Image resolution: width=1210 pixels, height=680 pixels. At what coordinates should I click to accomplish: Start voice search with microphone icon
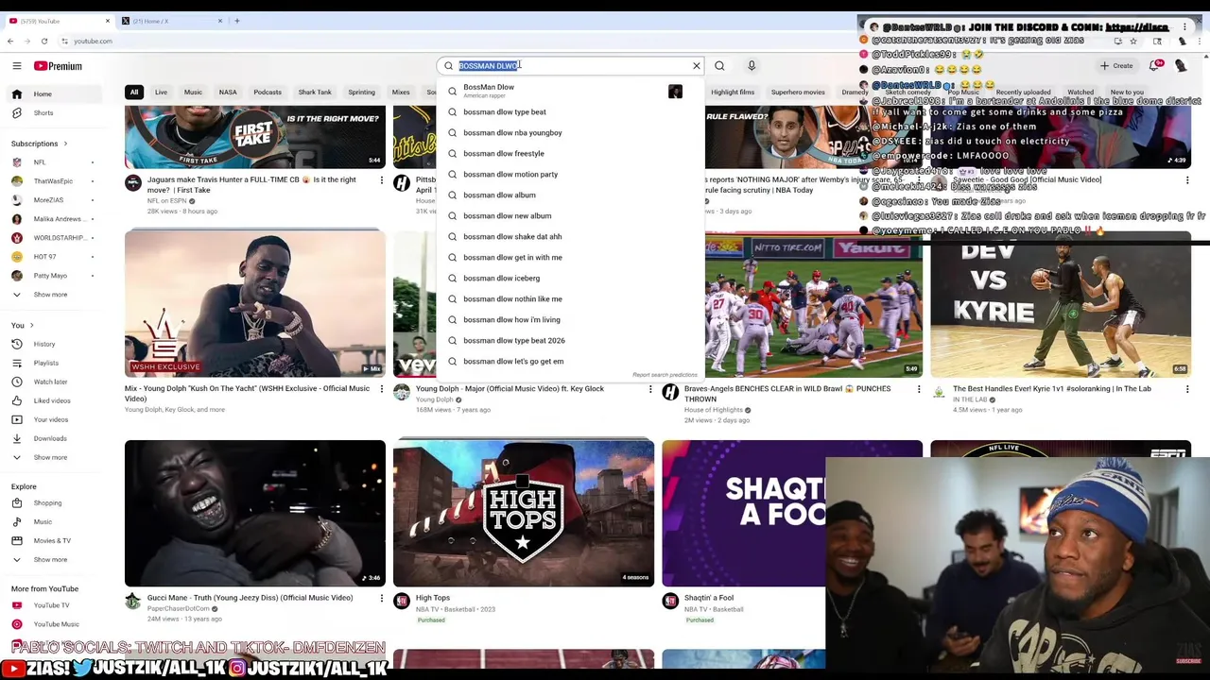click(x=752, y=66)
